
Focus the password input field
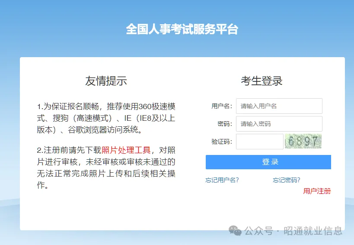tap(279, 124)
